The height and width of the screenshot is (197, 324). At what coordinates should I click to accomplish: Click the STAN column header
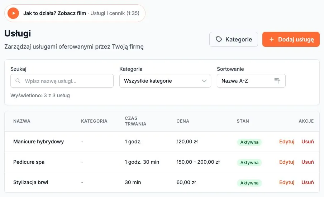pyautogui.click(x=243, y=121)
